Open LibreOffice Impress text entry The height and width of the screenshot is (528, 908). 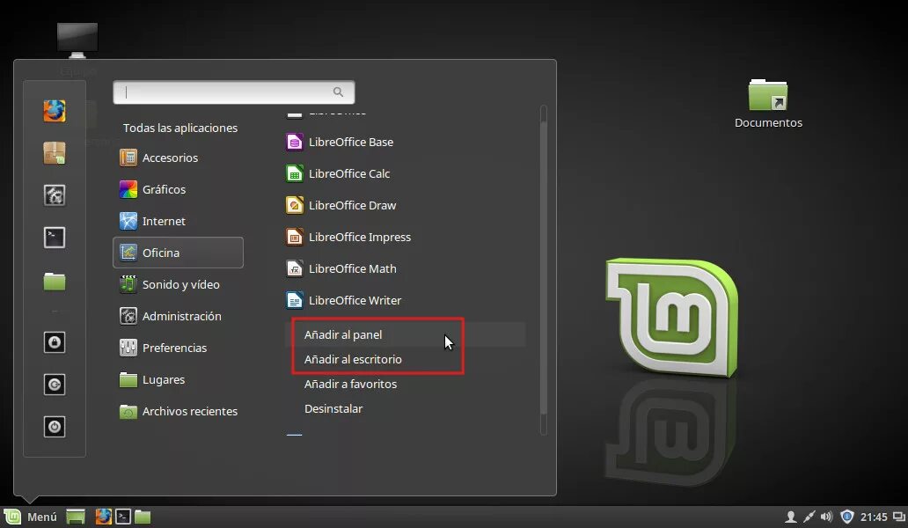coord(360,237)
